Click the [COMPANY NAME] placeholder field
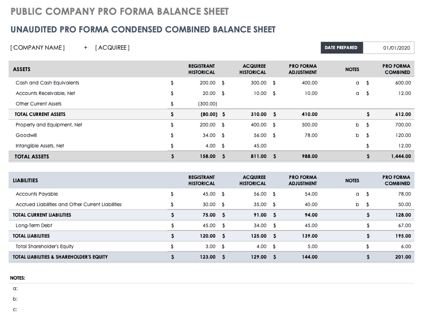 click(38, 48)
